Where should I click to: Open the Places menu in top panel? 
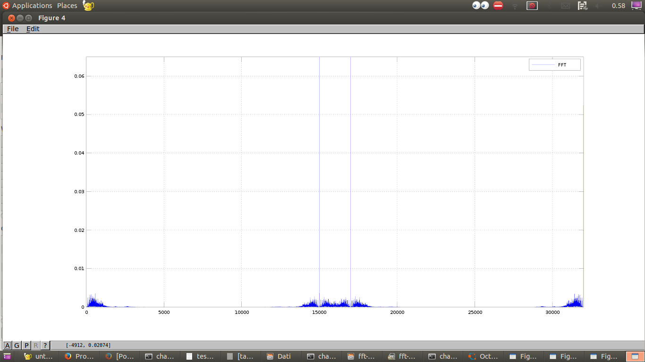(x=67, y=6)
